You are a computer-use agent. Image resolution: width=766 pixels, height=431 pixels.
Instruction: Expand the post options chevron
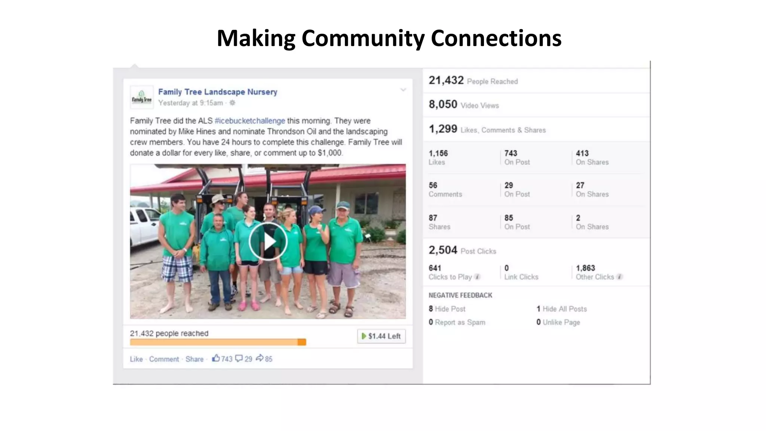pos(403,90)
